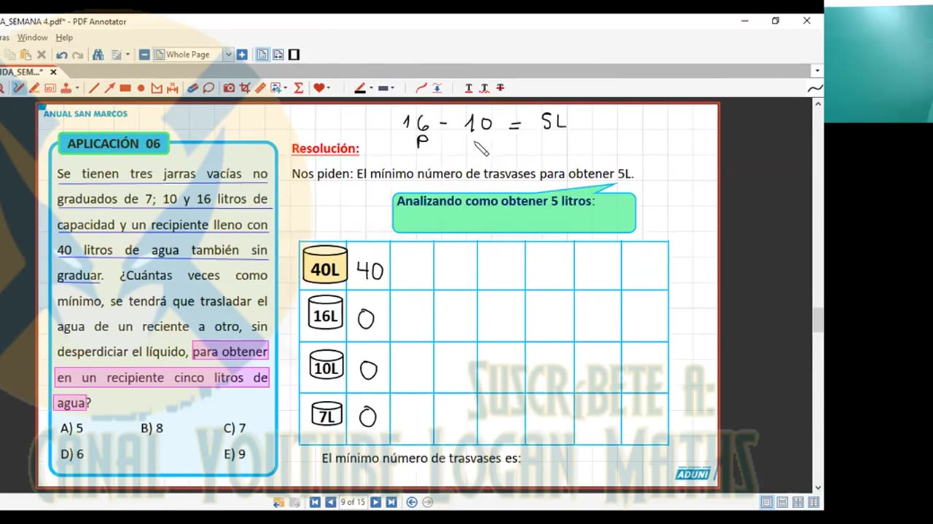Open the Stamp tool dropdown arrow
The height and width of the screenshot is (524, 933).
pyautogui.click(x=77, y=88)
